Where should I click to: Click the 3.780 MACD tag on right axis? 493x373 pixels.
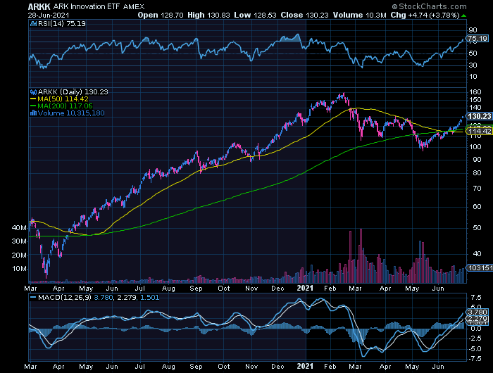pos(477,312)
